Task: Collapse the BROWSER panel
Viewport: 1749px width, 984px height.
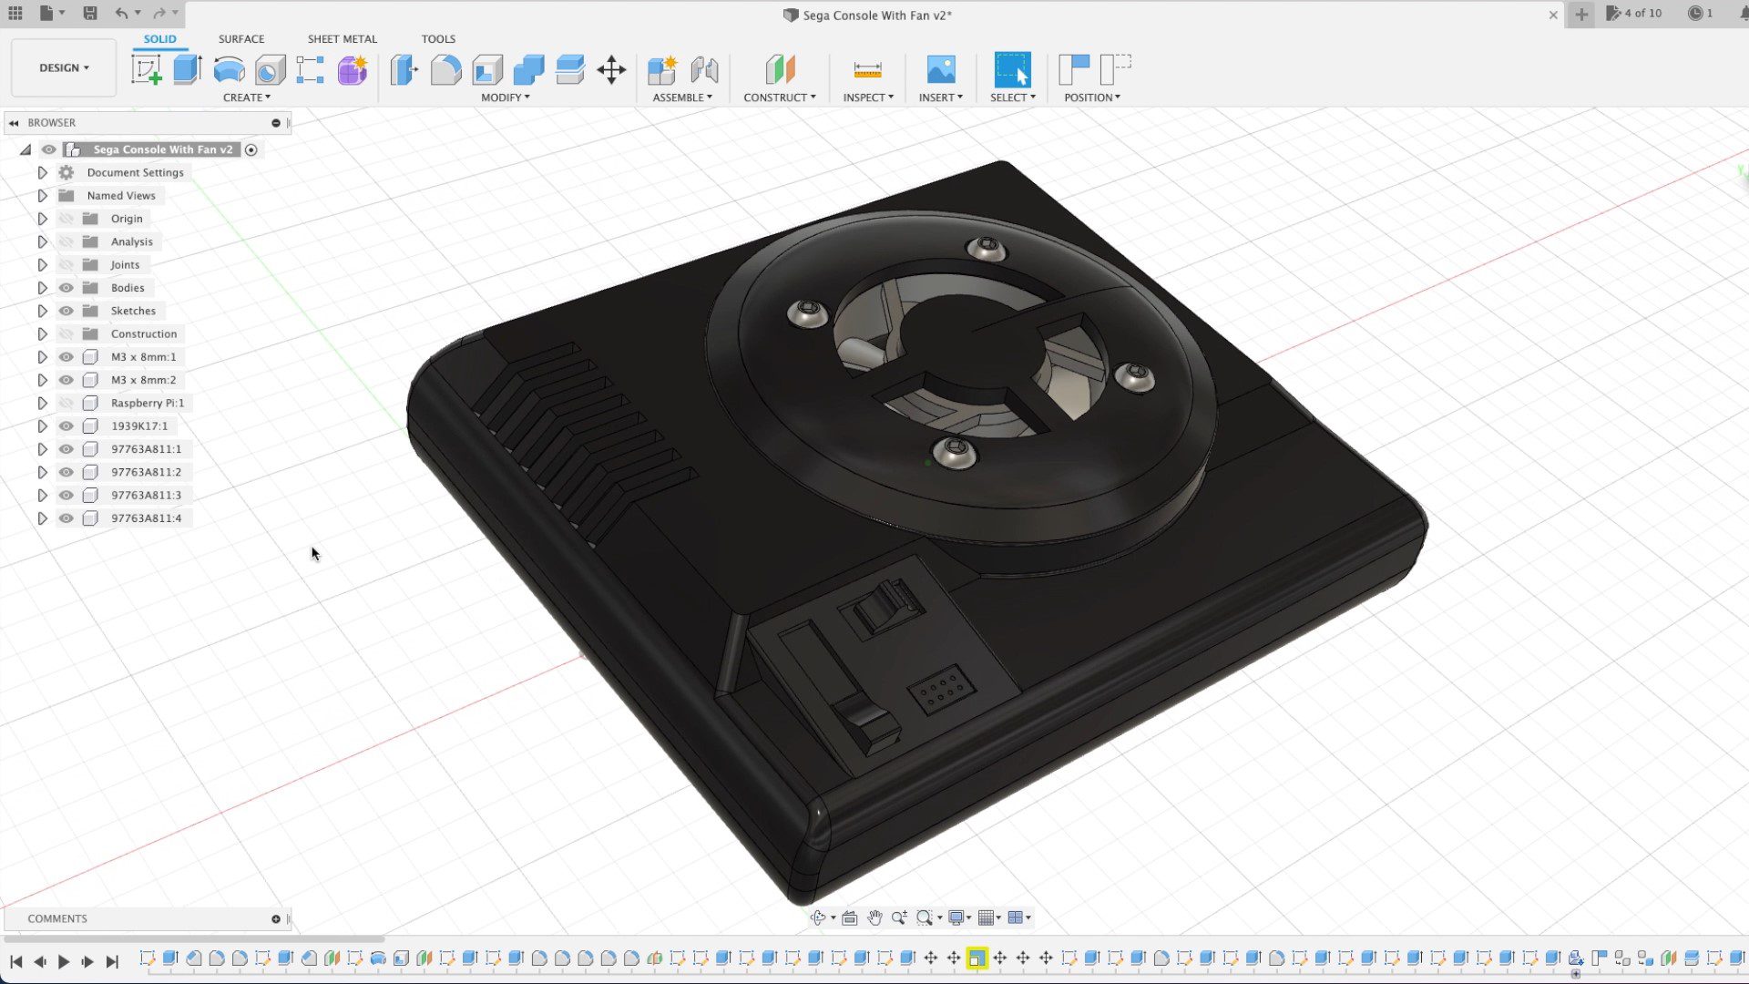Action: point(13,122)
